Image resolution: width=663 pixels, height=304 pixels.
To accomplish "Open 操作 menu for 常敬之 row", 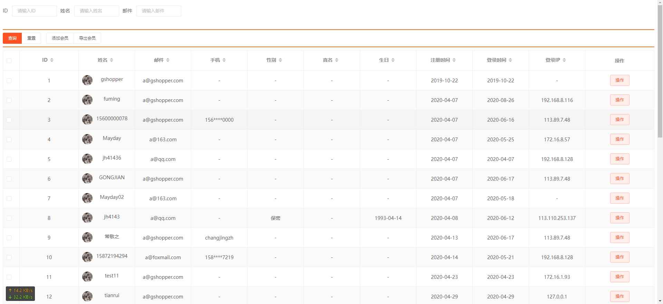I will pos(619,237).
